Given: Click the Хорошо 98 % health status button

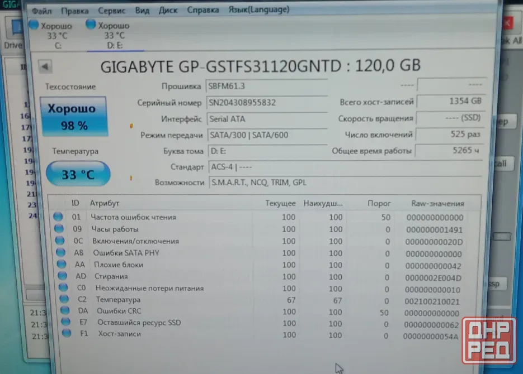Looking at the screenshot, I should (x=74, y=117).
